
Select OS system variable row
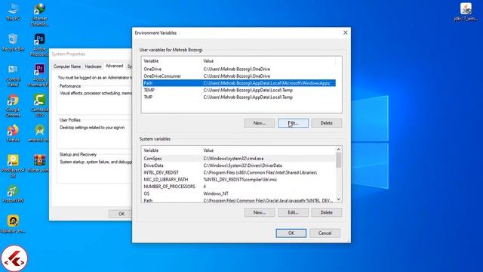click(x=239, y=193)
